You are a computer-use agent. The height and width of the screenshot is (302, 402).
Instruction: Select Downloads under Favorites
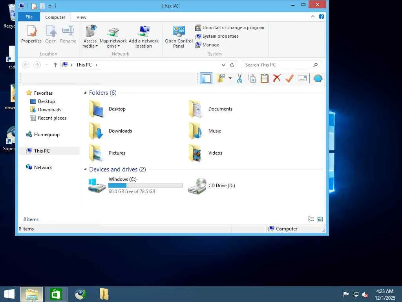[46, 110]
